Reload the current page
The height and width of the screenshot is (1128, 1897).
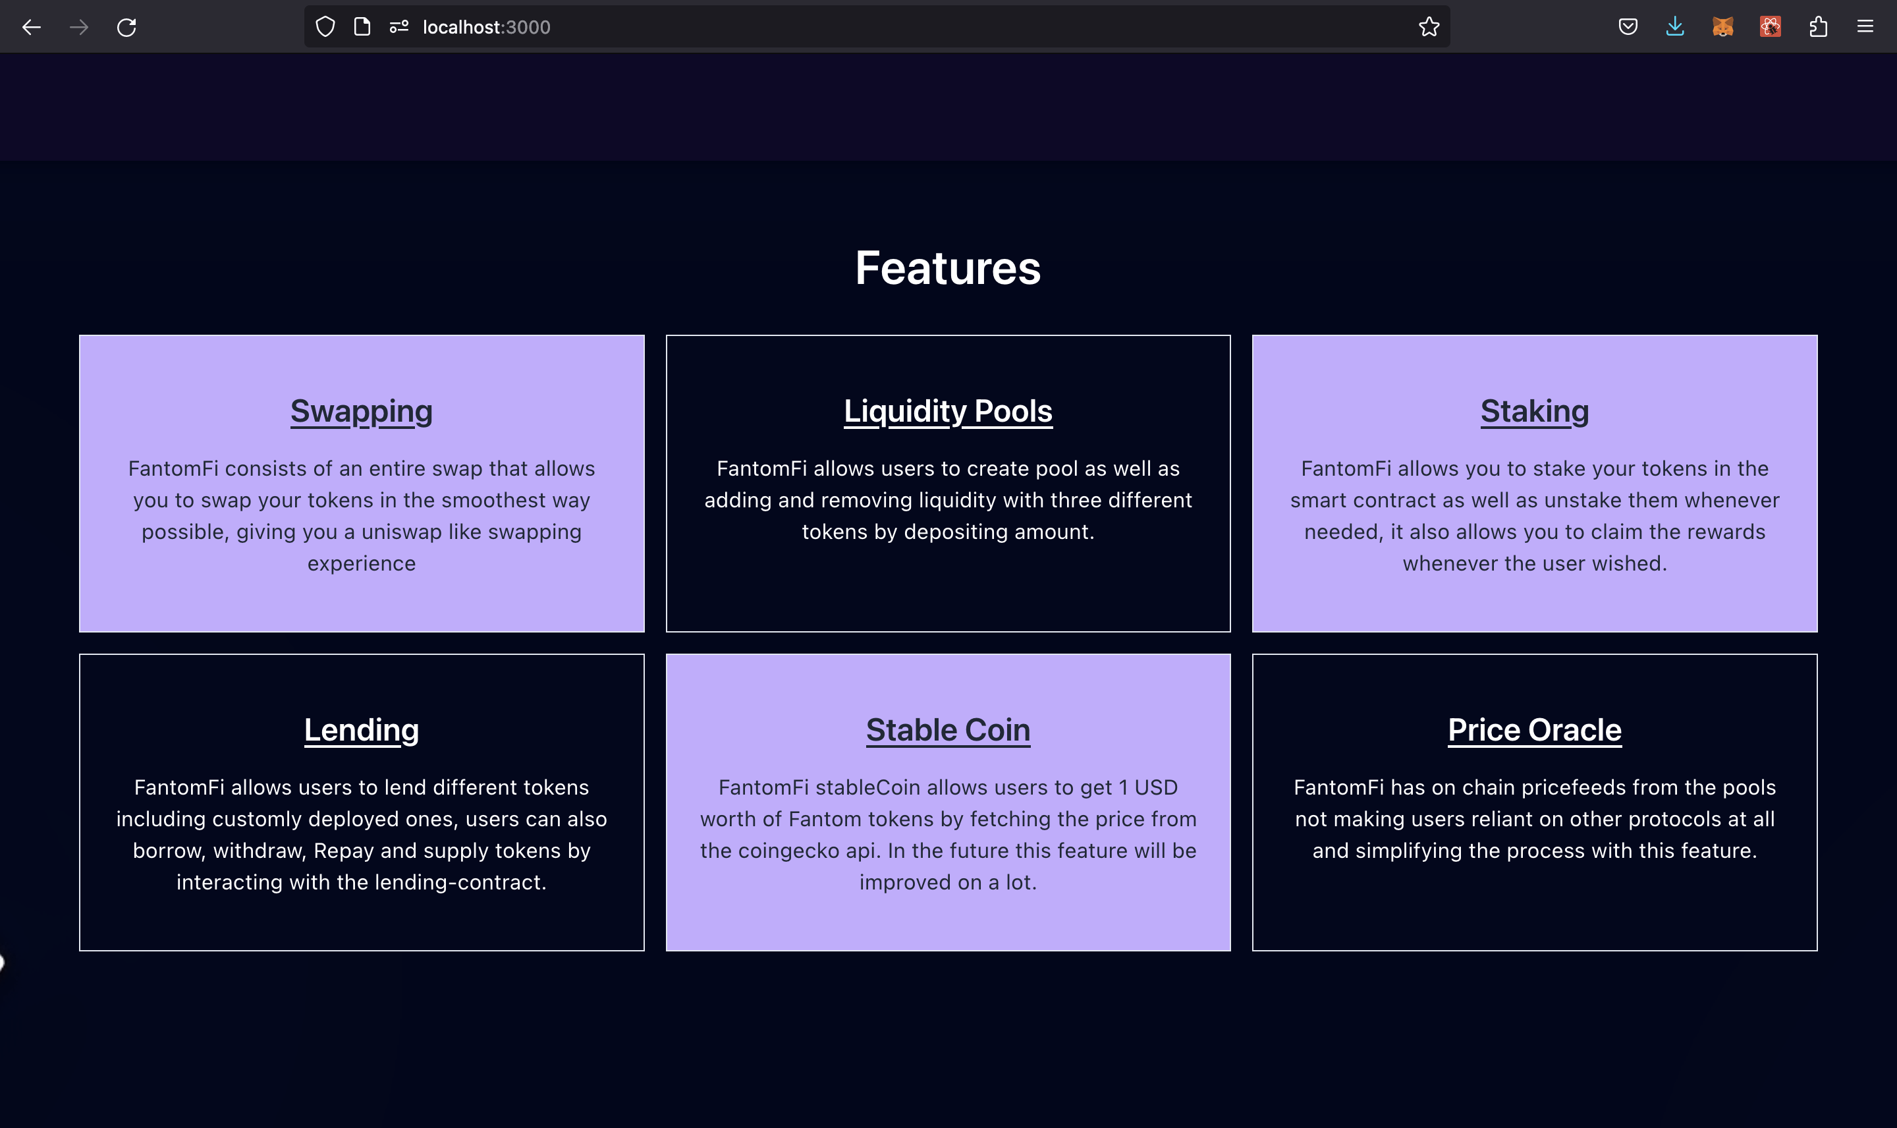127,28
